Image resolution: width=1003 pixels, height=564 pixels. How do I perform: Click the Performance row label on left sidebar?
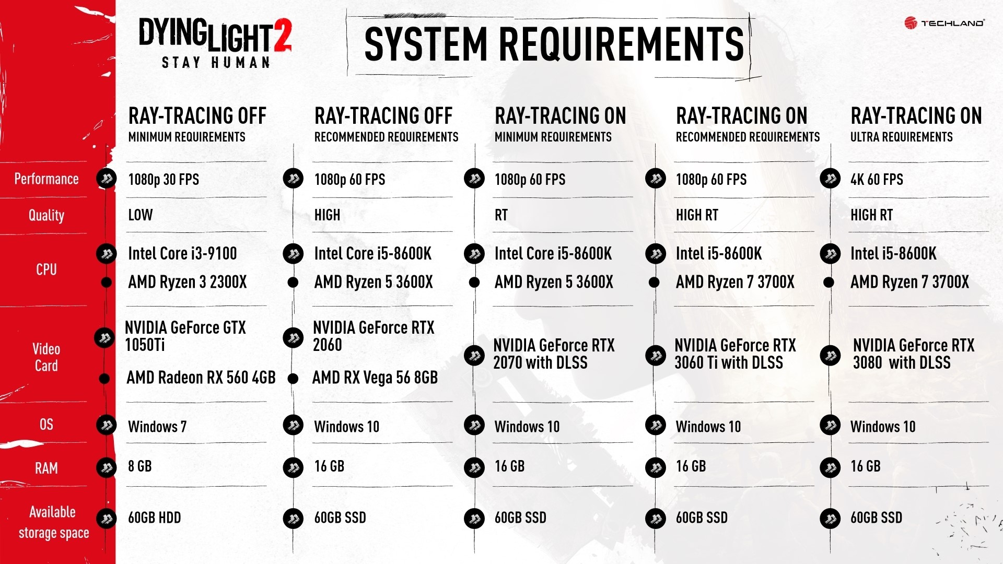[x=54, y=179]
